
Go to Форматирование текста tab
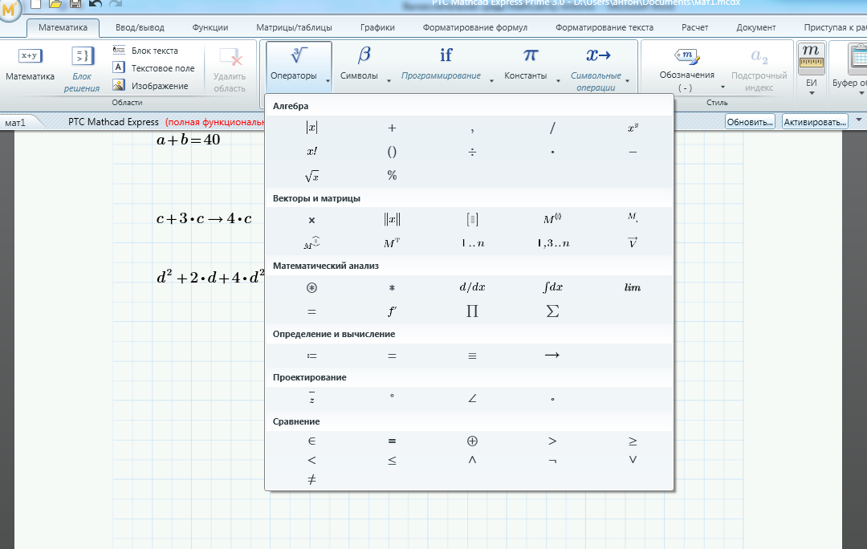coord(604,27)
